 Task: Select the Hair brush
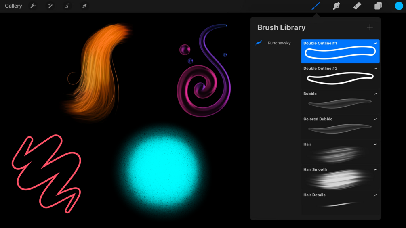coord(340,152)
